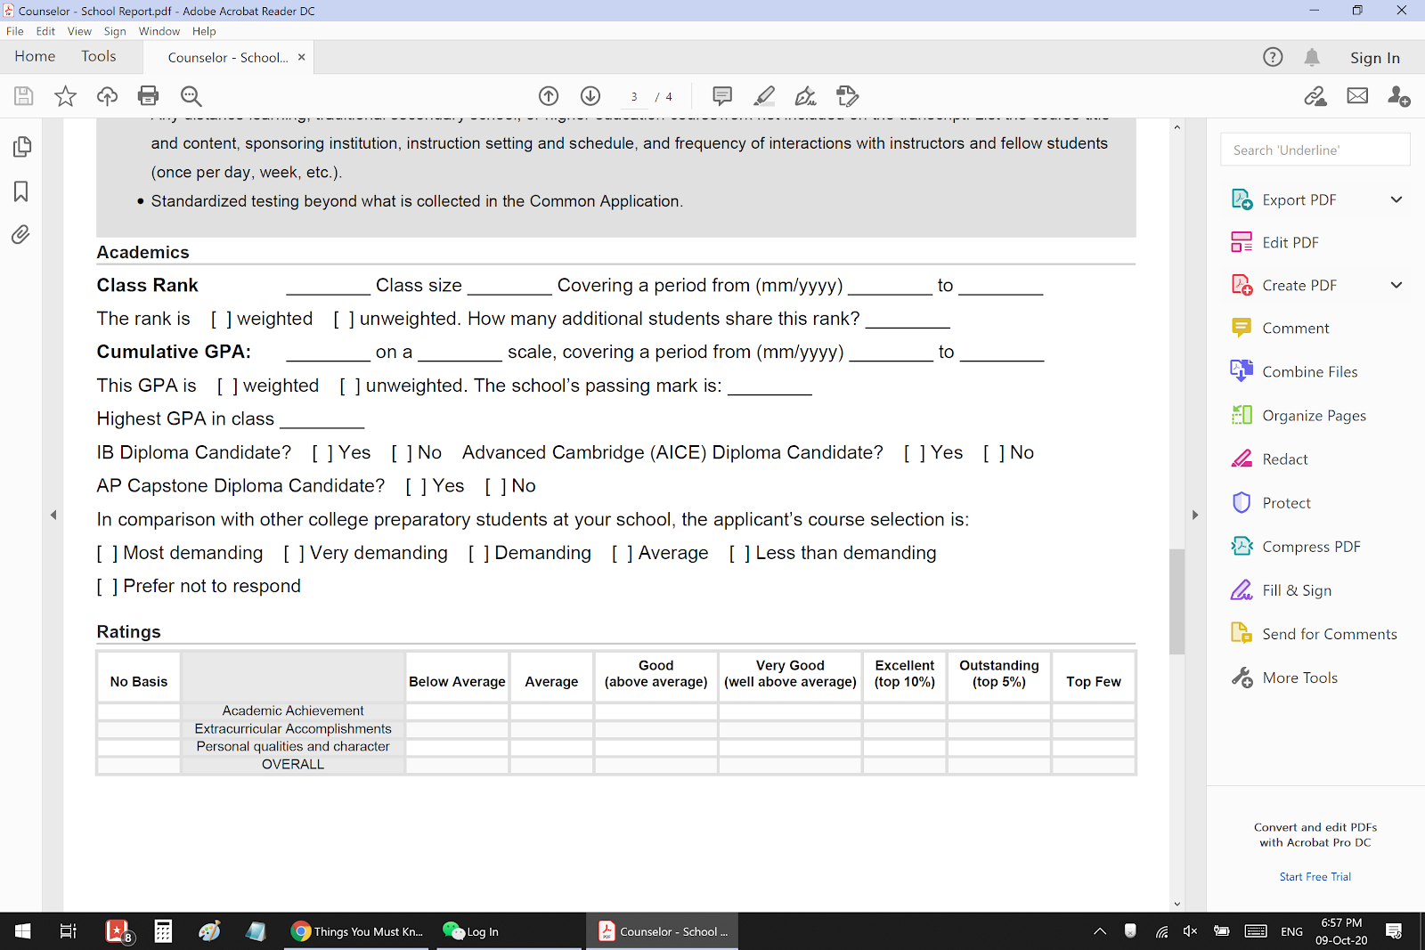Viewport: 1425px width, 950px height.
Task: Check Most demanding course selection box
Action: coord(107,553)
